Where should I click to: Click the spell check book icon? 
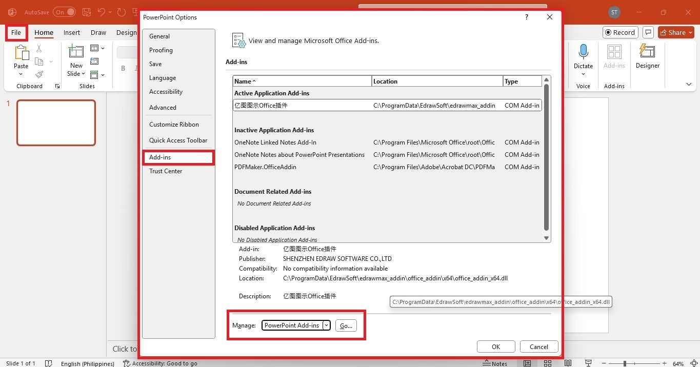pos(49,363)
